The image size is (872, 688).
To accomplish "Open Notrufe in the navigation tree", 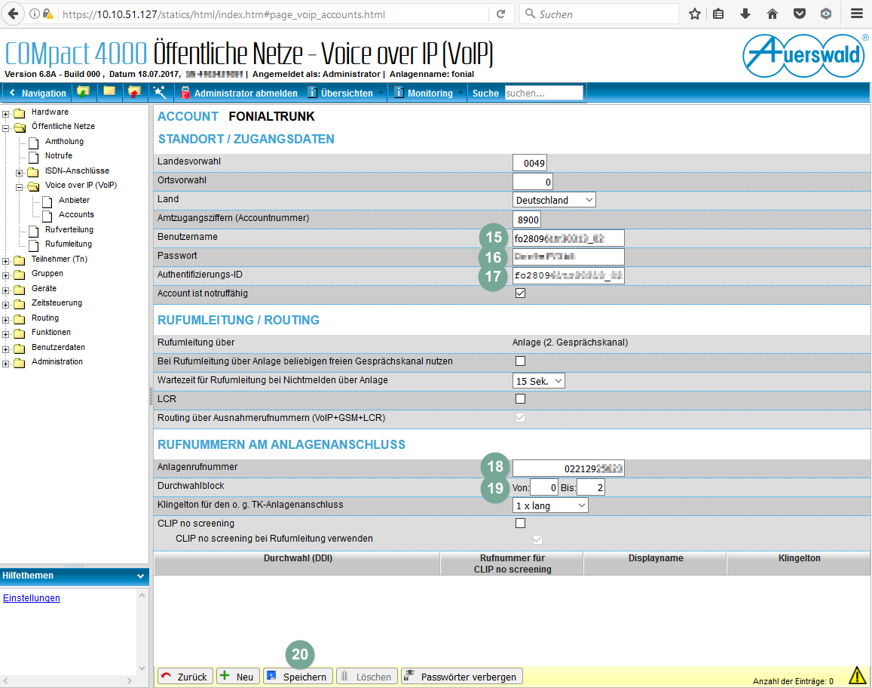I will click(x=58, y=156).
